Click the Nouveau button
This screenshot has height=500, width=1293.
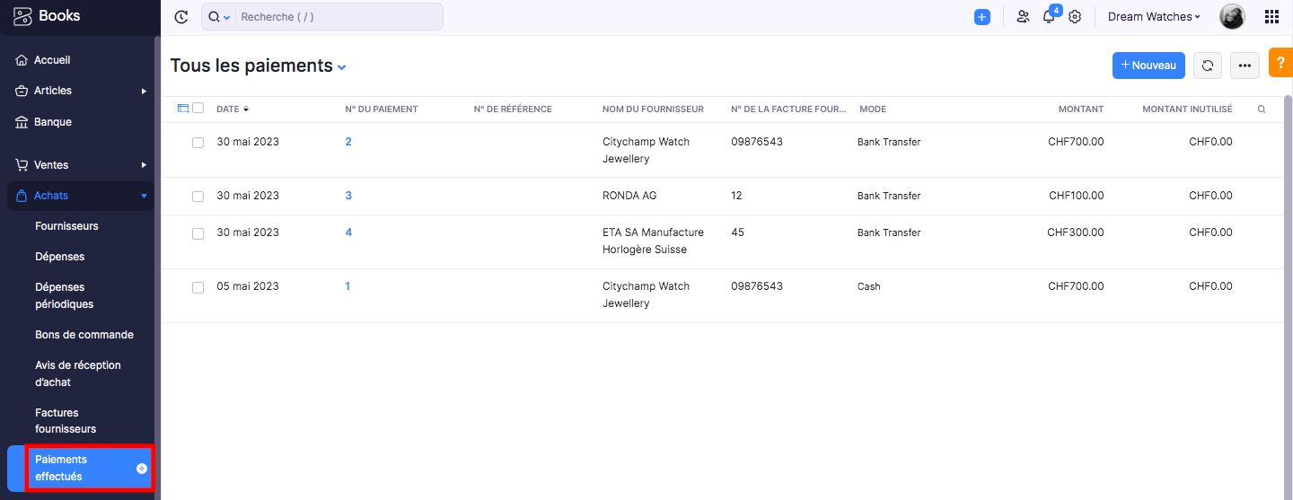point(1148,66)
